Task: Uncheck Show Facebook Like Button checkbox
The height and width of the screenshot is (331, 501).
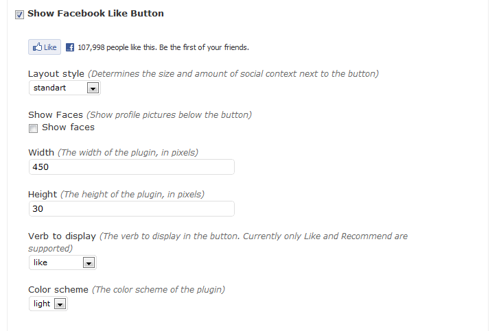Action: coord(19,14)
